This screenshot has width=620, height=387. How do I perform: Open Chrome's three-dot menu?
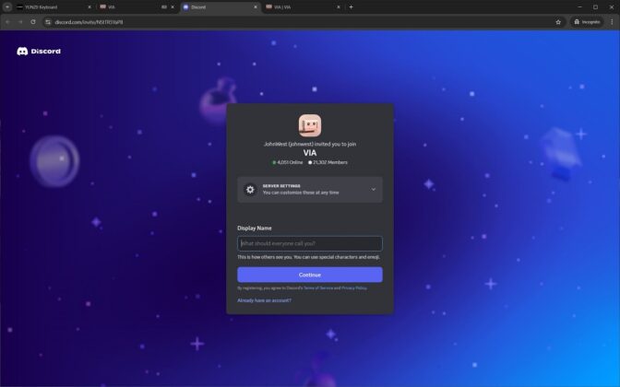coord(612,22)
